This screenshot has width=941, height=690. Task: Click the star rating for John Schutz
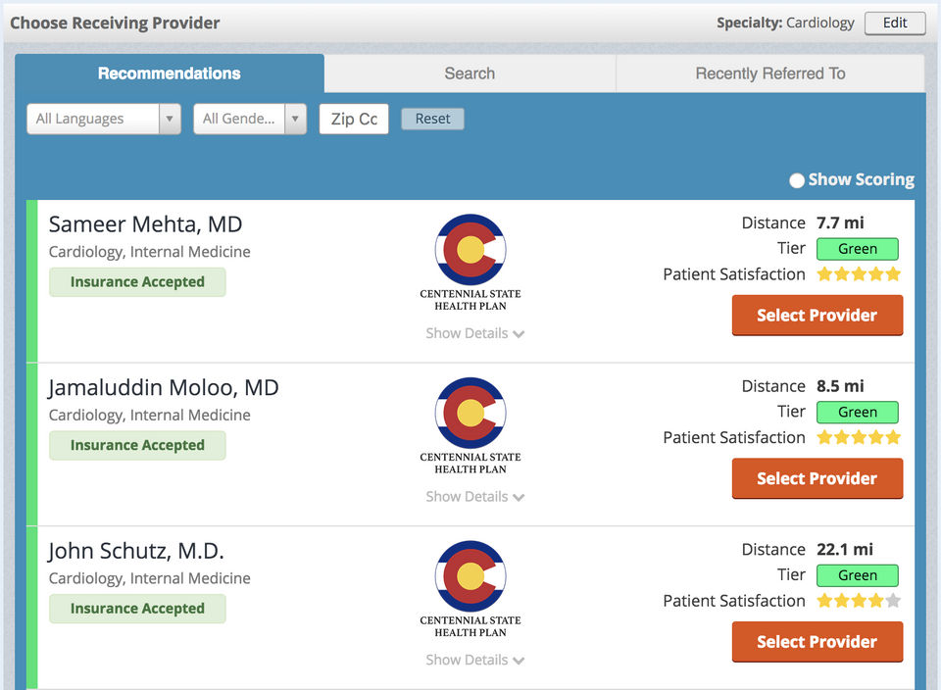pos(859,601)
